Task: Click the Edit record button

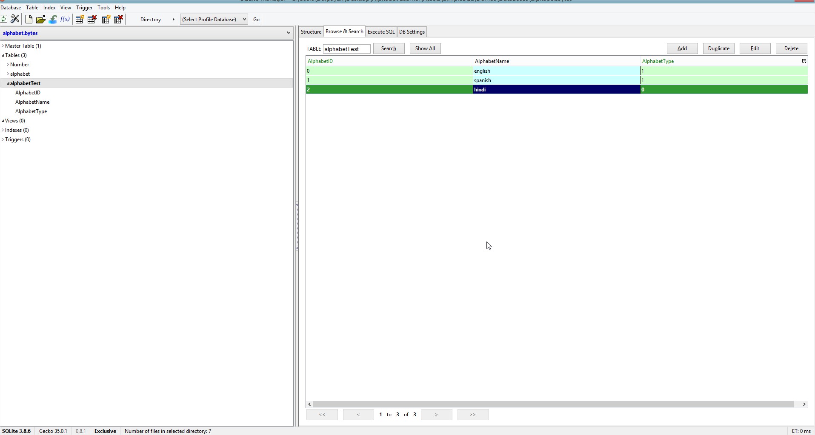Action: pos(755,48)
